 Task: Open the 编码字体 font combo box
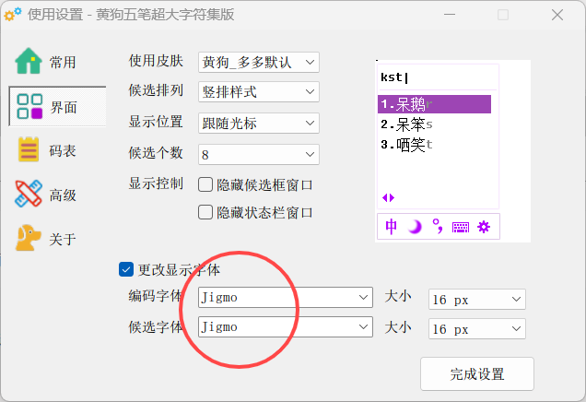[x=285, y=298]
